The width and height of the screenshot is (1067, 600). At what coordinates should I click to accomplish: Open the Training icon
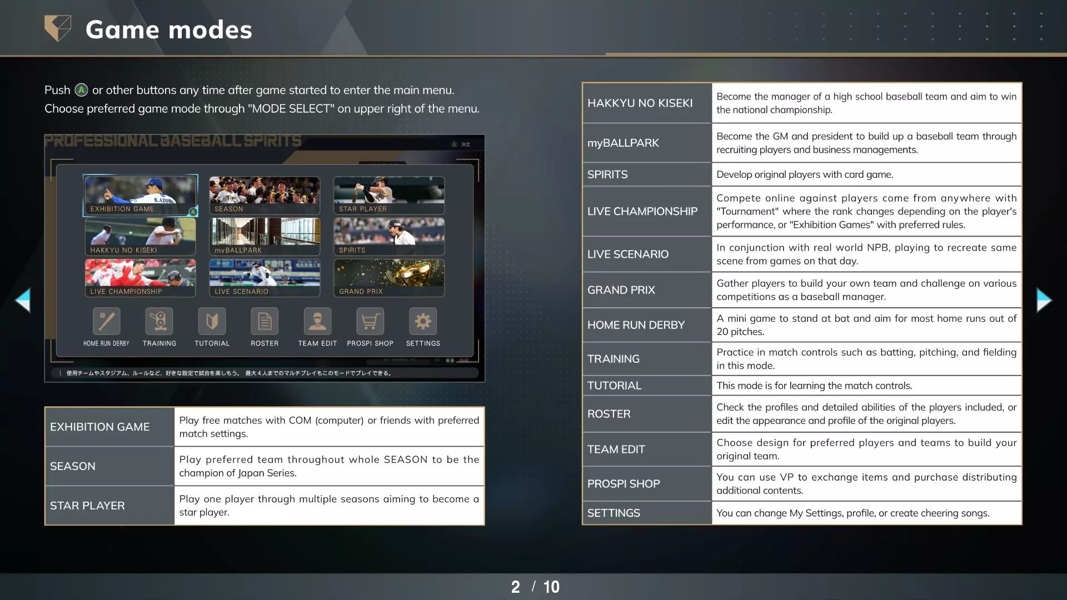point(159,321)
